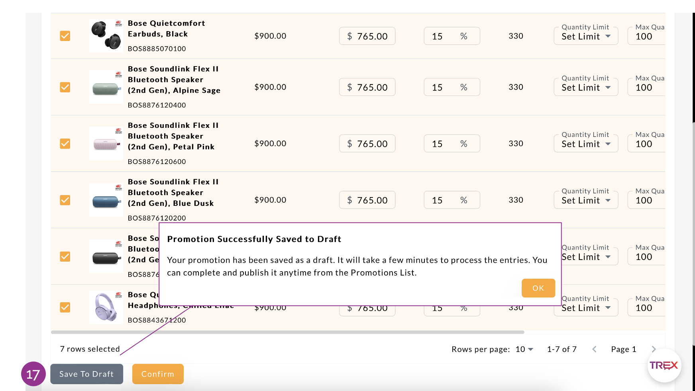Open the Alpine Sage speaker thumbnail
Image resolution: width=695 pixels, height=391 pixels.
pyautogui.click(x=106, y=87)
